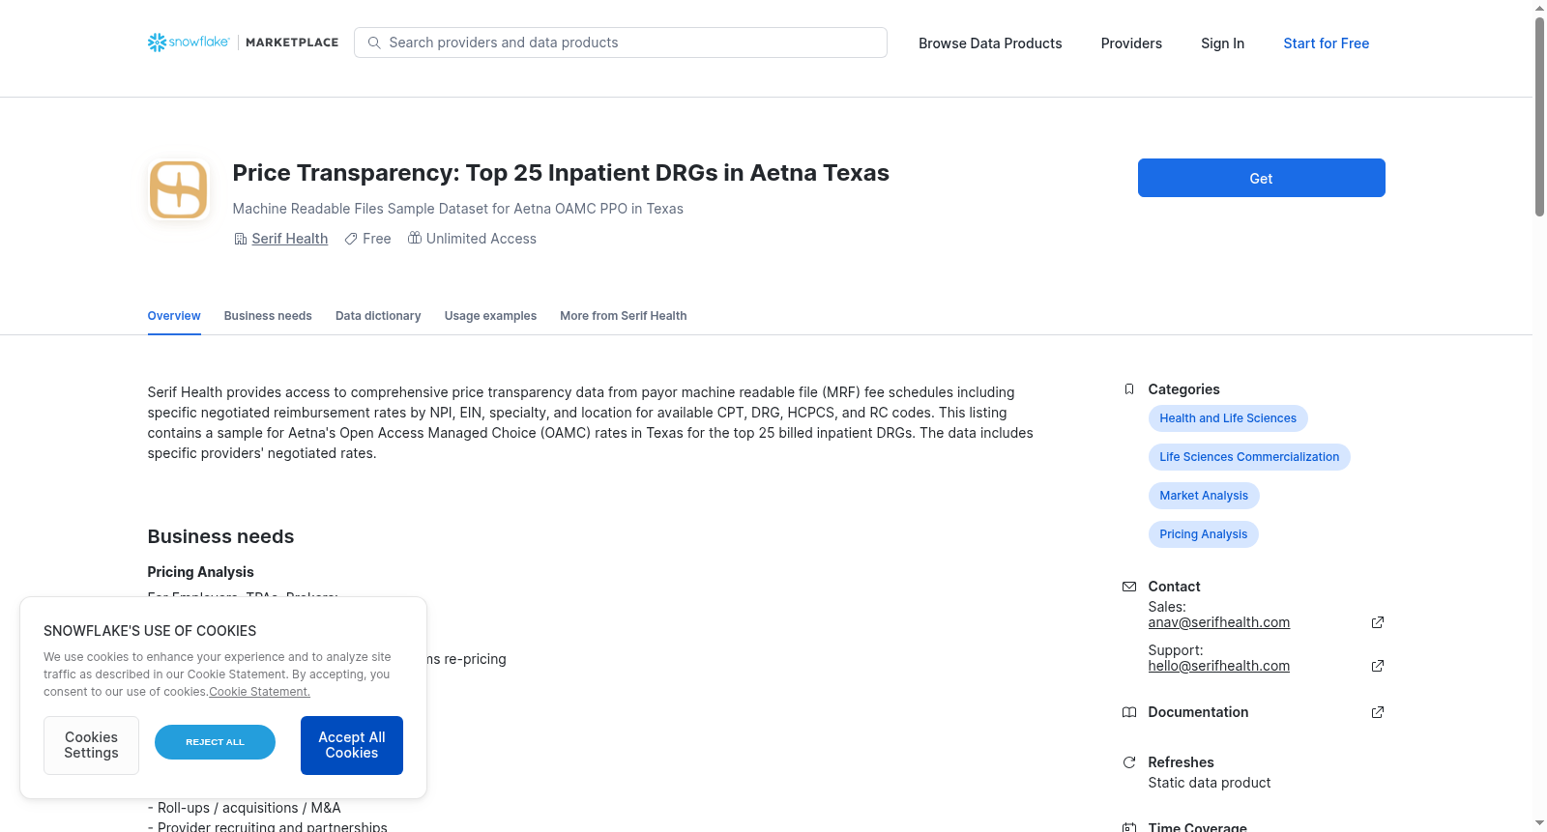Click the Machine Readable Files subtitle
Image resolution: width=1547 pixels, height=832 pixels.
457,209
